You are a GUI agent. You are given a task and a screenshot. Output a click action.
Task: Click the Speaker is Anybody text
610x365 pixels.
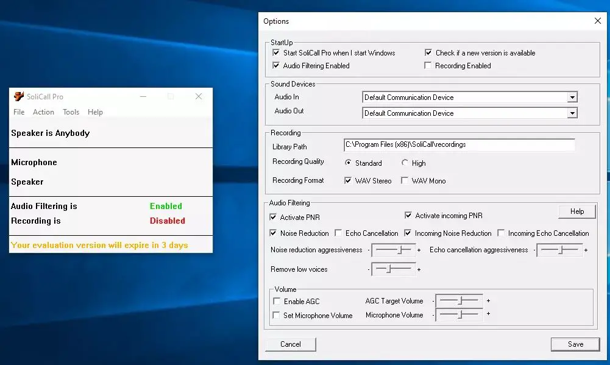(x=51, y=133)
